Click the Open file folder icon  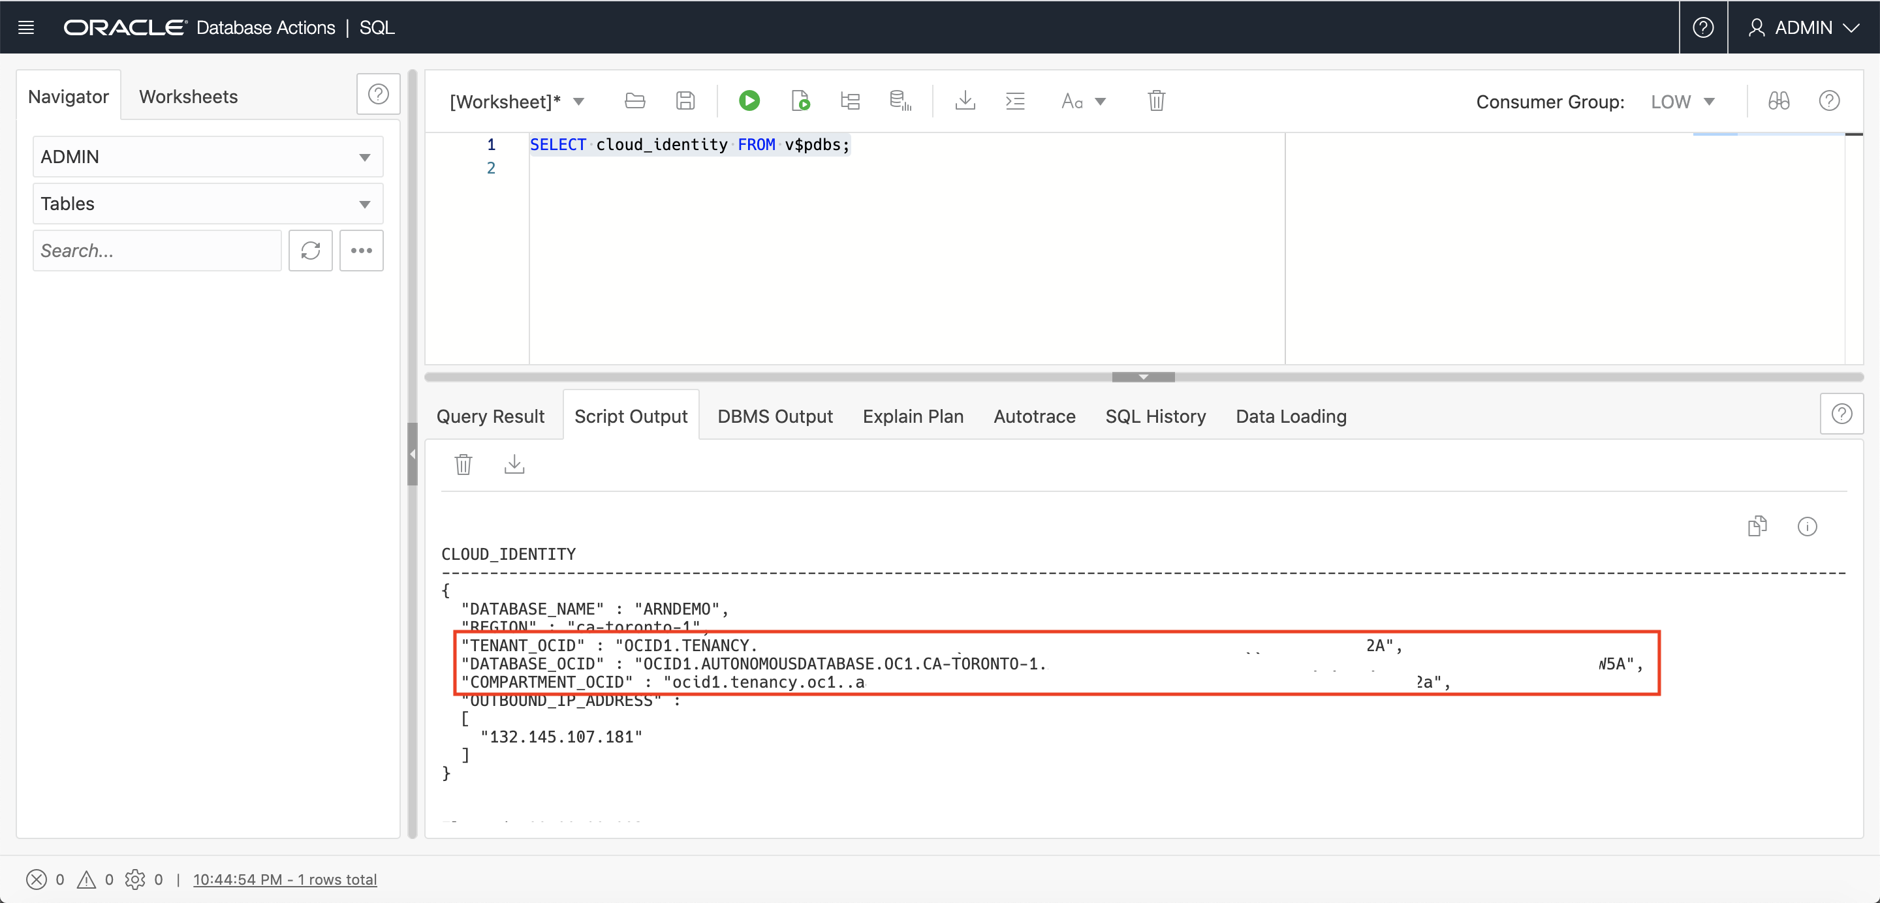pos(634,100)
